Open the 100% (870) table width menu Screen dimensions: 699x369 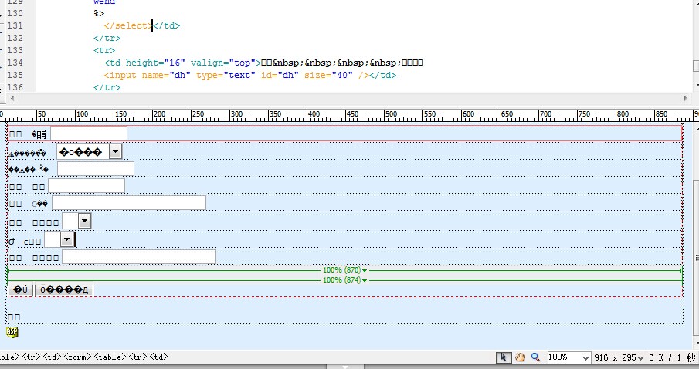pyautogui.click(x=344, y=270)
